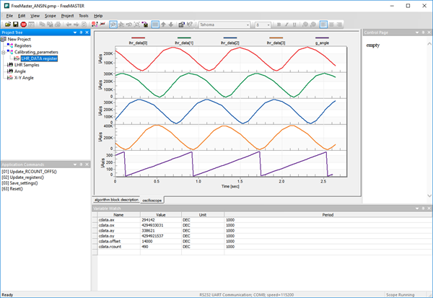Viewport: 433px width, 298px height.
Task: Click the LHR Samples recorder icon in tree
Action: tap(10, 65)
